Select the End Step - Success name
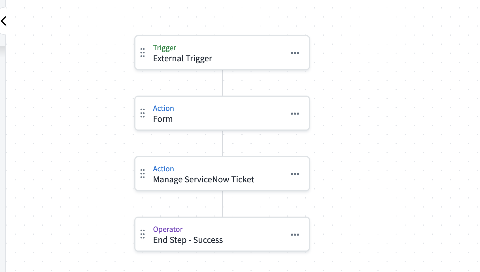This screenshot has width=480, height=272. [188, 240]
